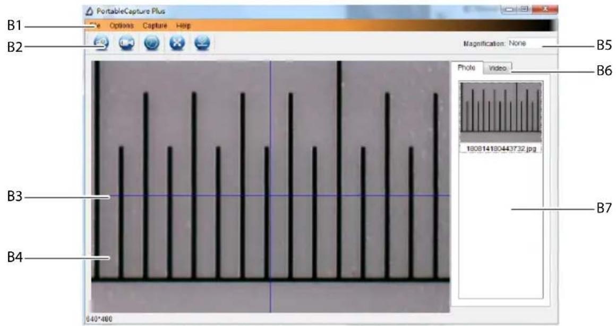Click the 180814180443732.jpg file name

[x=501, y=148]
